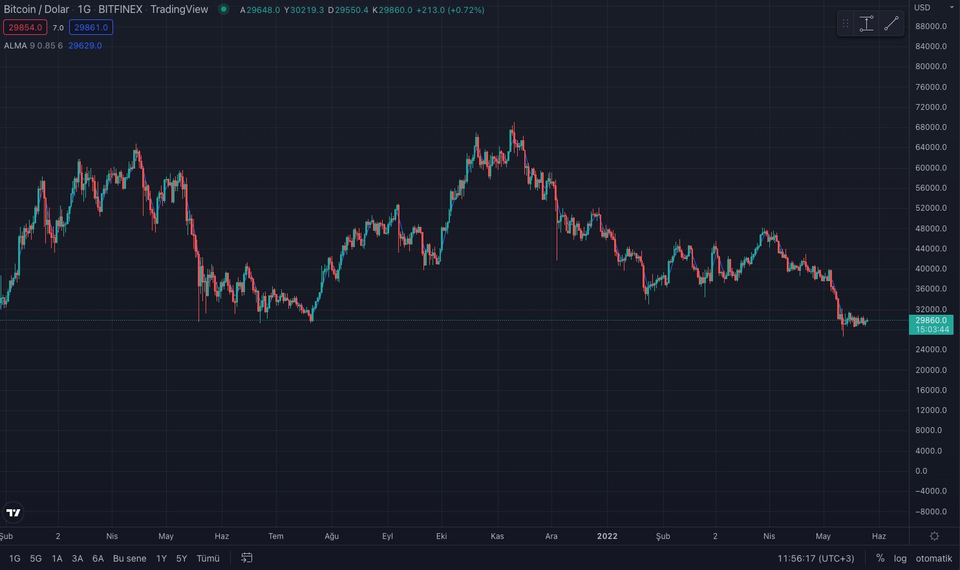Screen dimensions: 960x570
Task: Open chart settings gear icon
Action: [x=934, y=536]
